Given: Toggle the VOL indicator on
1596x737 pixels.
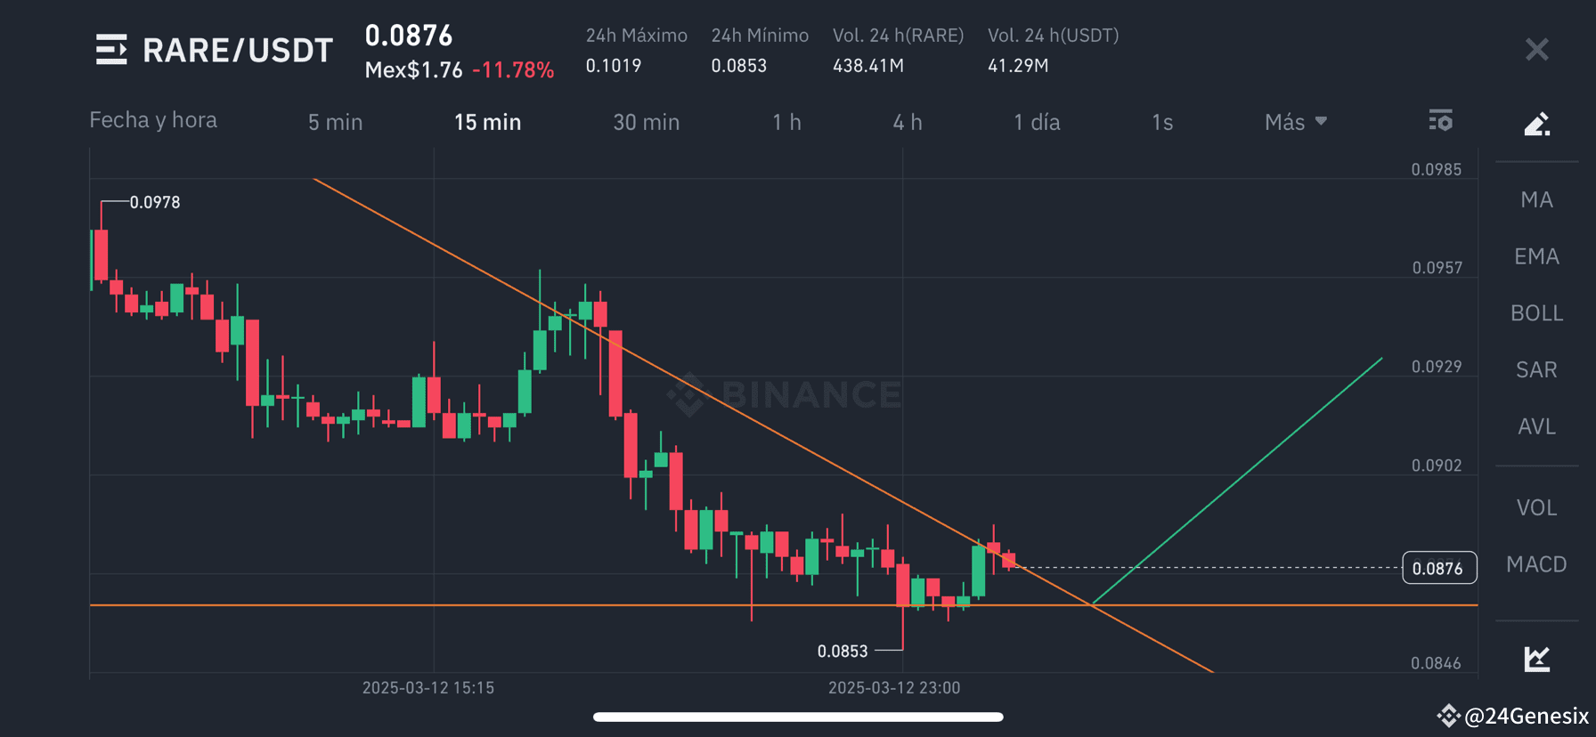Looking at the screenshot, I should (x=1536, y=507).
